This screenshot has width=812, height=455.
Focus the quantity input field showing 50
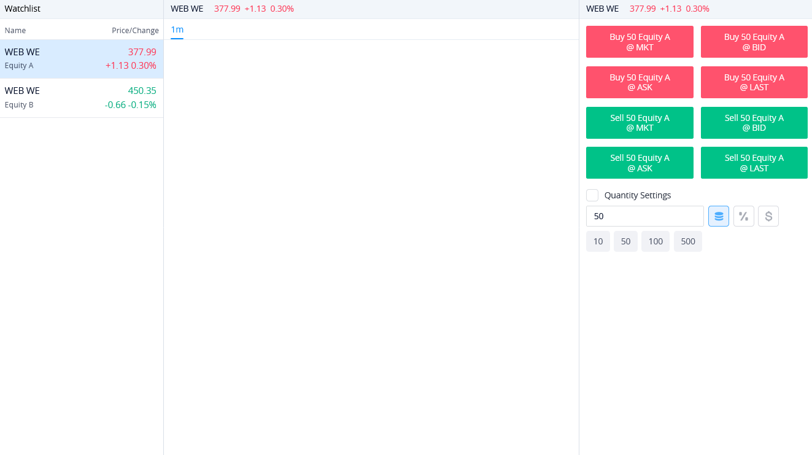(645, 216)
